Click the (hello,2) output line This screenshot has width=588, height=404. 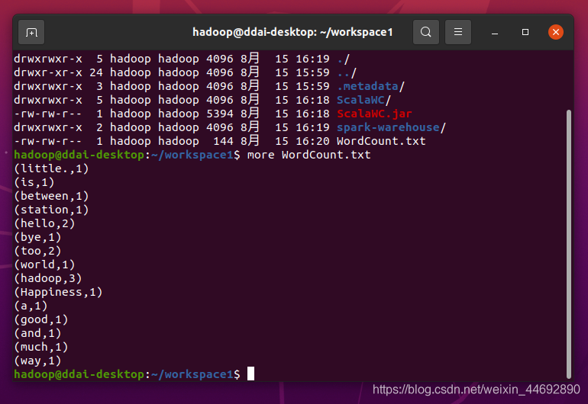click(44, 223)
